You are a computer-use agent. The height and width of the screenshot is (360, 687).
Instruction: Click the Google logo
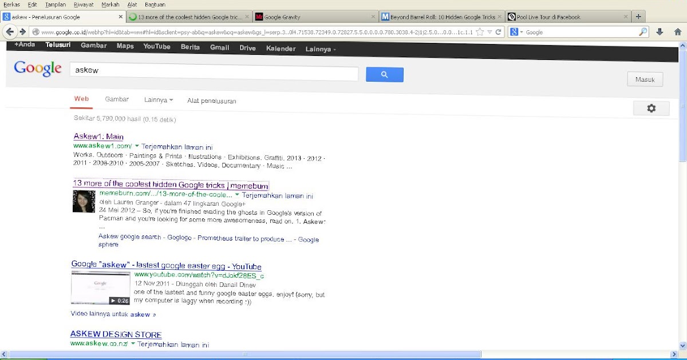click(38, 69)
